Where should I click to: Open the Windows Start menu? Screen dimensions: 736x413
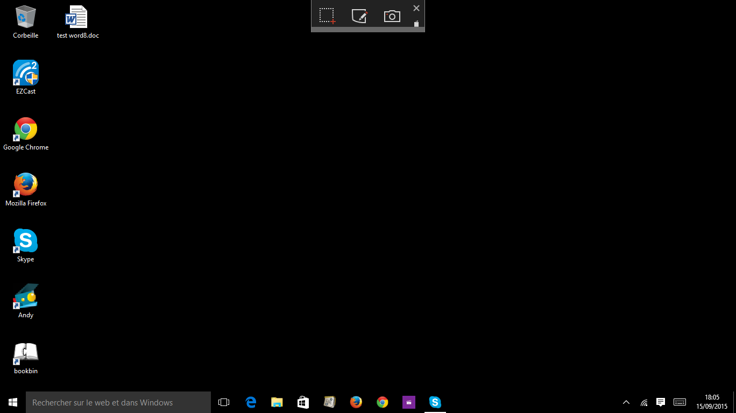click(x=13, y=402)
